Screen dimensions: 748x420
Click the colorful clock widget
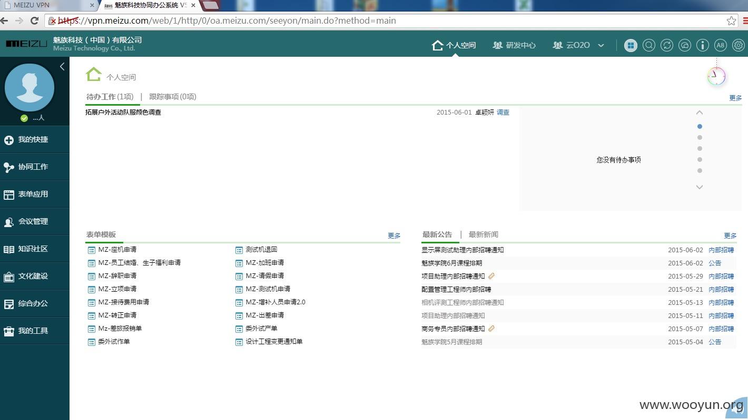tap(716, 76)
